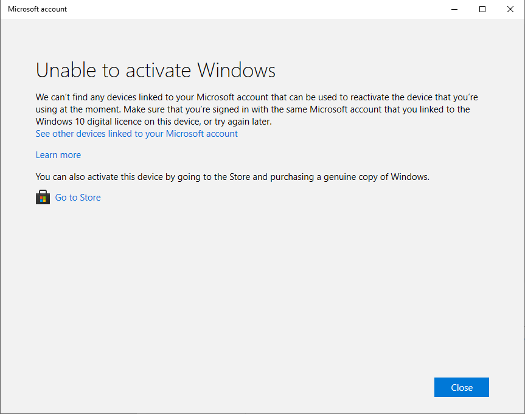Click the sentence about purchasing a genuine copy
525x414 pixels.
(x=232, y=177)
